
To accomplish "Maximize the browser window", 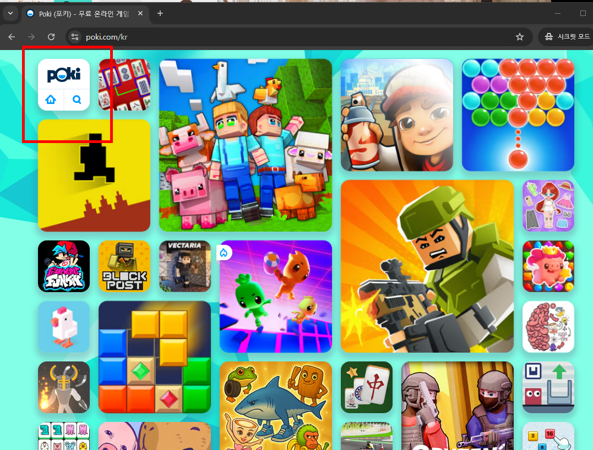I will (x=583, y=13).
